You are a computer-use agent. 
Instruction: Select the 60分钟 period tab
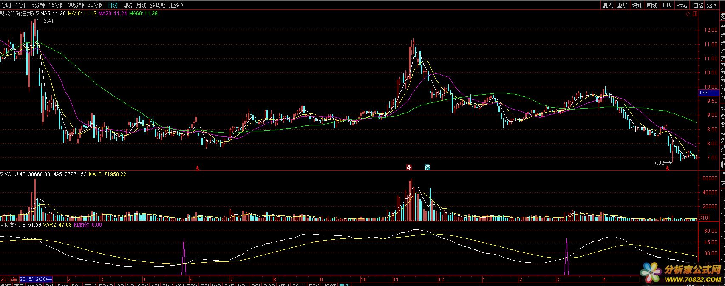(x=96, y=5)
